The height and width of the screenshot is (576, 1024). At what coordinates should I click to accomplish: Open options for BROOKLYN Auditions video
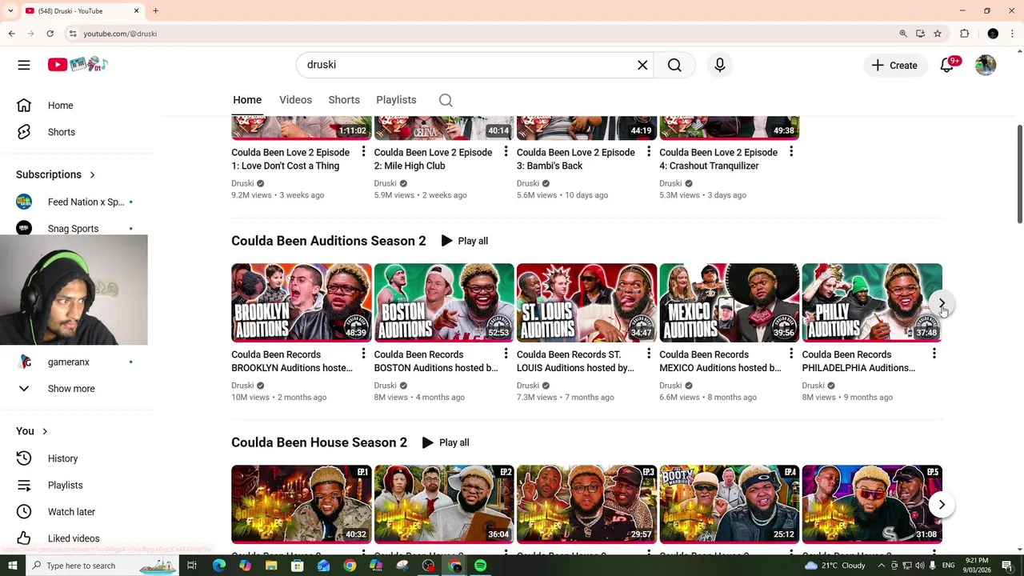click(363, 354)
